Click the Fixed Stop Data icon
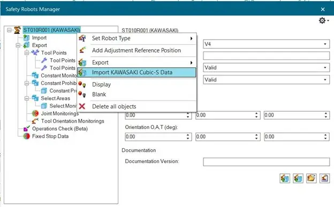 tap(26, 136)
